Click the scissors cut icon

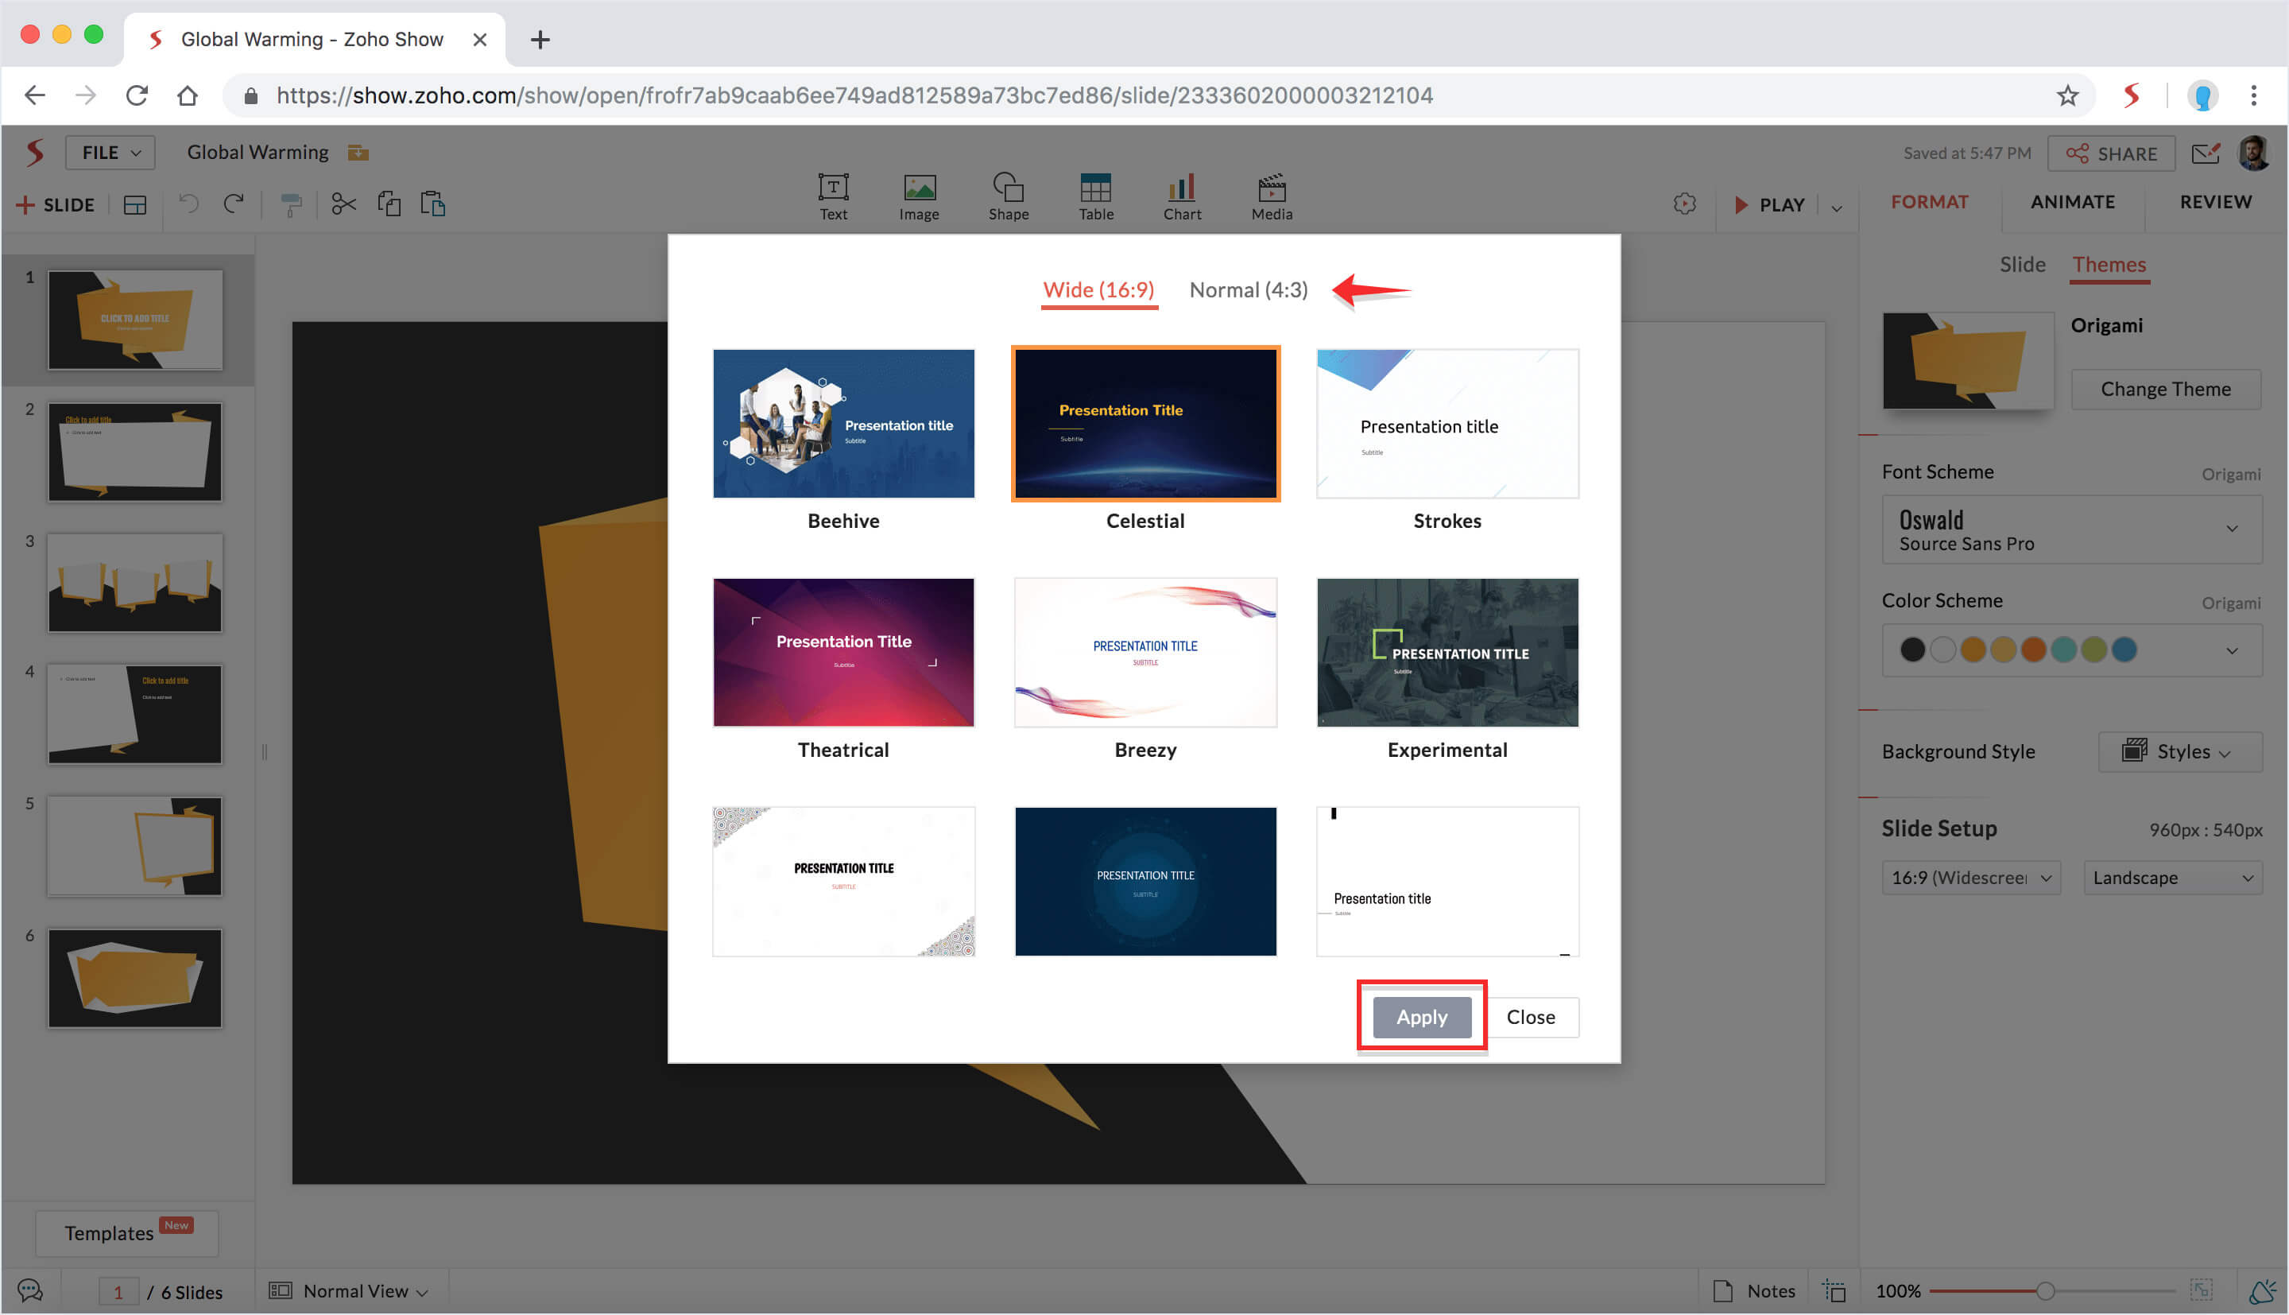tap(343, 204)
